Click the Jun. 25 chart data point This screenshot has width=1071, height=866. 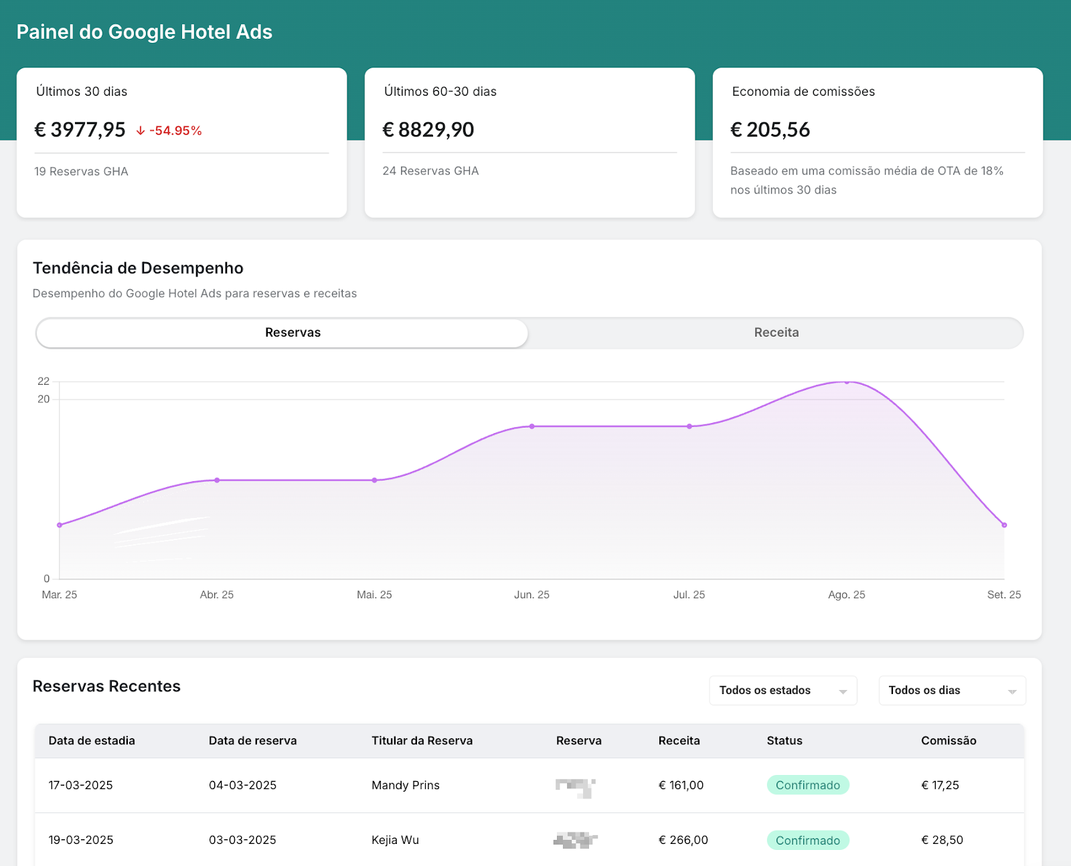pos(532,426)
